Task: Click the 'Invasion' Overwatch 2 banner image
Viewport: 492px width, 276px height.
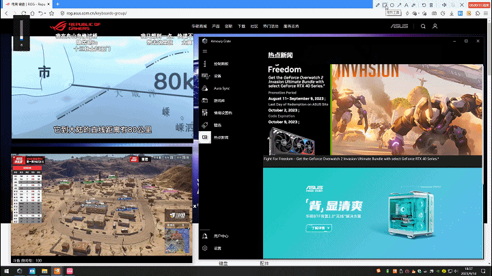Action: 407,109
